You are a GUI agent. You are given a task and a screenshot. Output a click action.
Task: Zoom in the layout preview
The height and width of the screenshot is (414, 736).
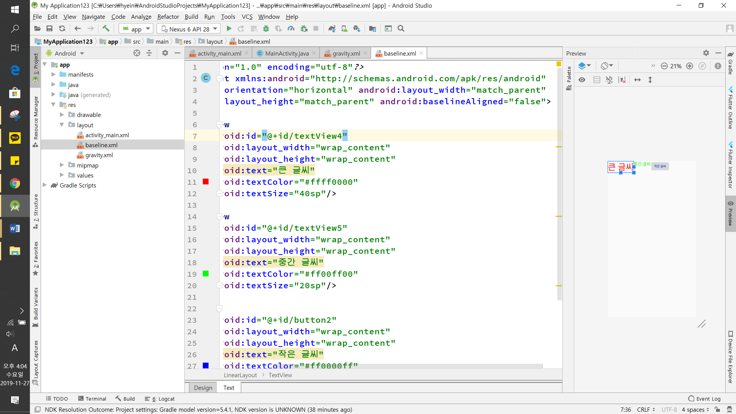click(x=690, y=66)
